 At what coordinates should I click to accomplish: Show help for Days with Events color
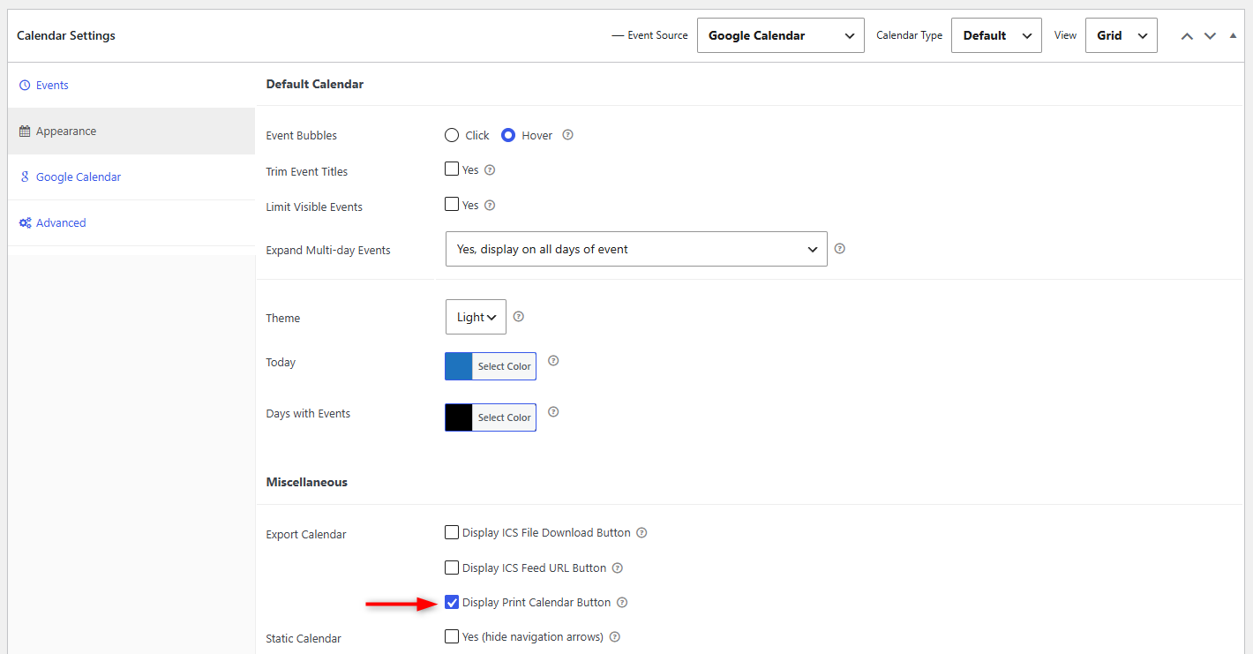click(x=553, y=411)
